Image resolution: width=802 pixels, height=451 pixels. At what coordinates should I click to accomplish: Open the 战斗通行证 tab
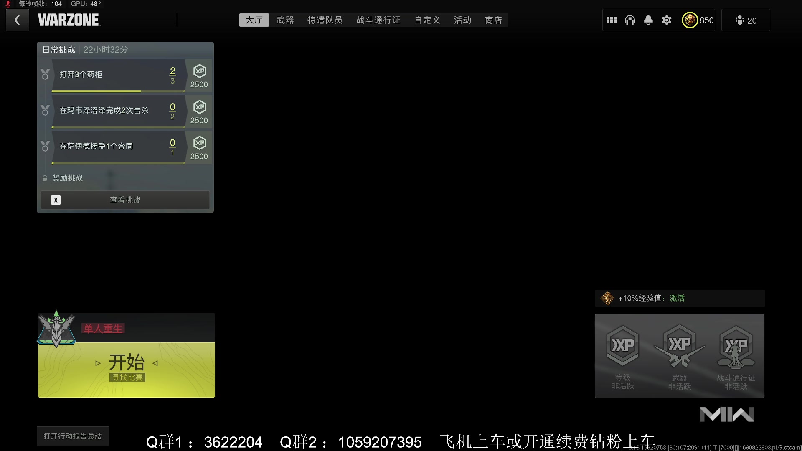(x=378, y=20)
